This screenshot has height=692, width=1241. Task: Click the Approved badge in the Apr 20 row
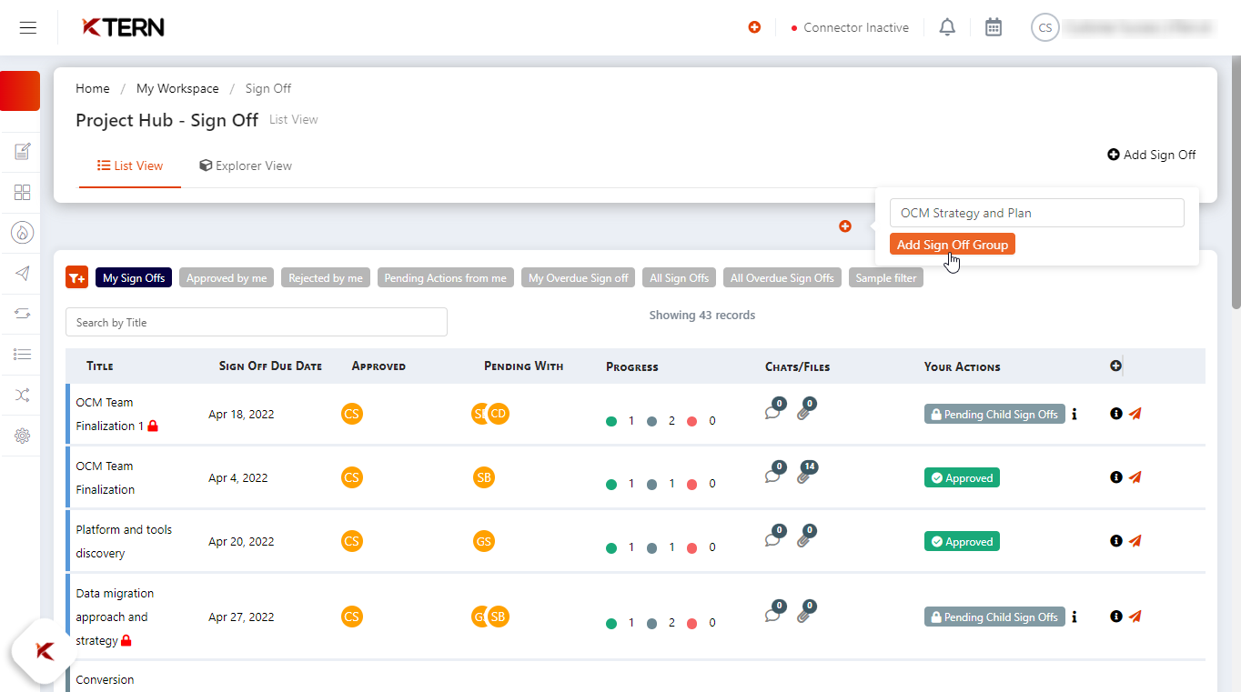963,541
